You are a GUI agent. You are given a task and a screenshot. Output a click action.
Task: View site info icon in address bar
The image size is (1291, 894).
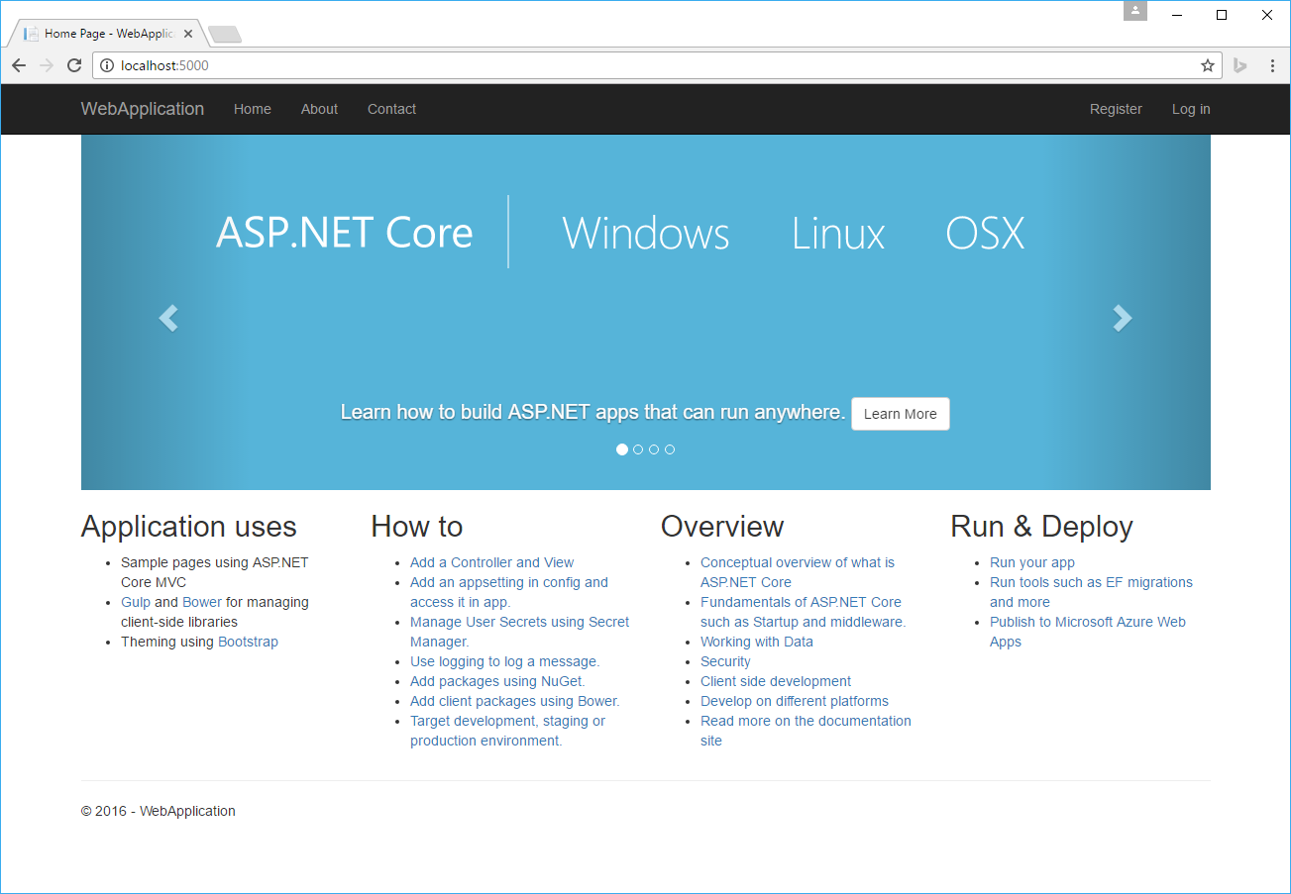[x=108, y=65]
